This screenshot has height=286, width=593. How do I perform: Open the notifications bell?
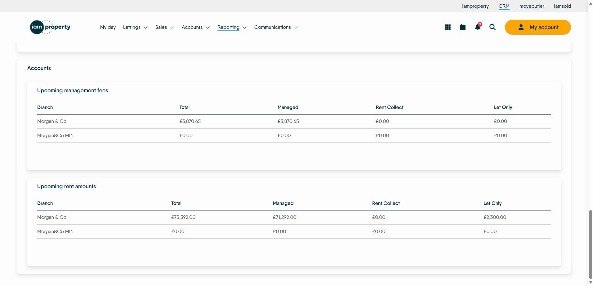(478, 27)
